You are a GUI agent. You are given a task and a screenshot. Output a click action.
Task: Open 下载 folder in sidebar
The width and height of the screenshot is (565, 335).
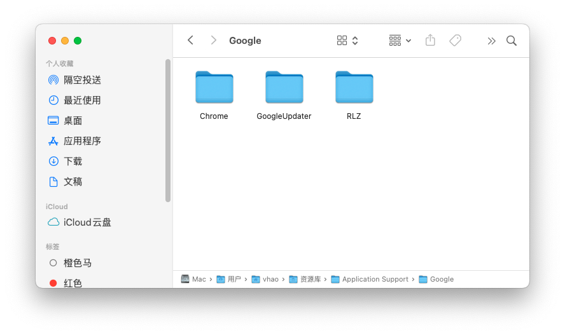pos(73,161)
